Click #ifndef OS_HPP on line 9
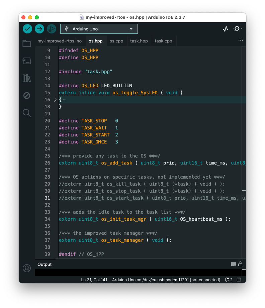The height and width of the screenshot is (308, 265). click(x=79, y=51)
